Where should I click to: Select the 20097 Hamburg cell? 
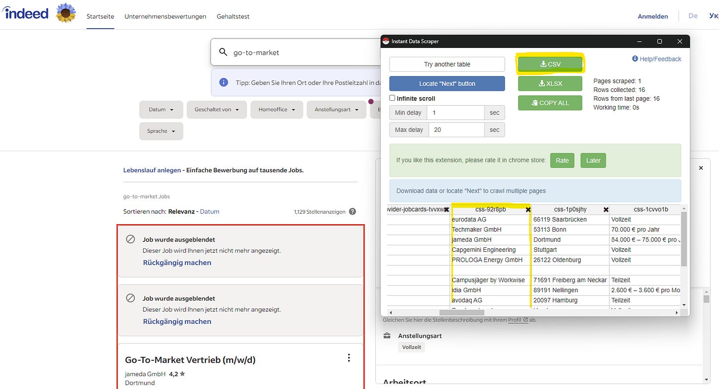(x=570, y=300)
